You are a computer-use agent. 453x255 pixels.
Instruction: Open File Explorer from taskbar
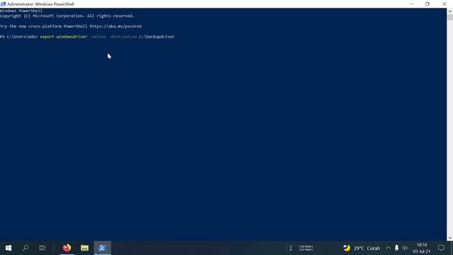point(85,248)
